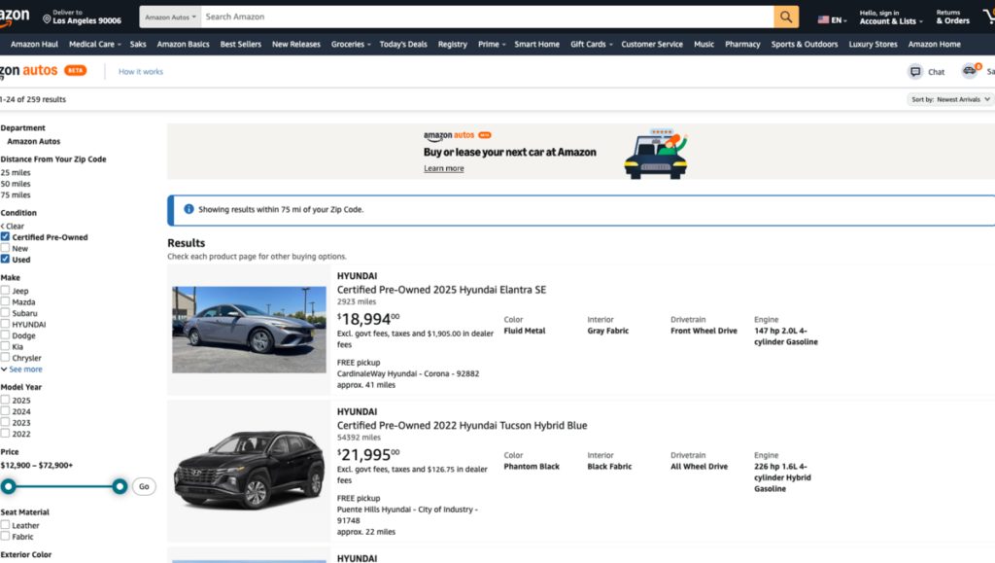Screen dimensions: 995x563
Task: Click the banner car illustration
Action: coord(656,155)
